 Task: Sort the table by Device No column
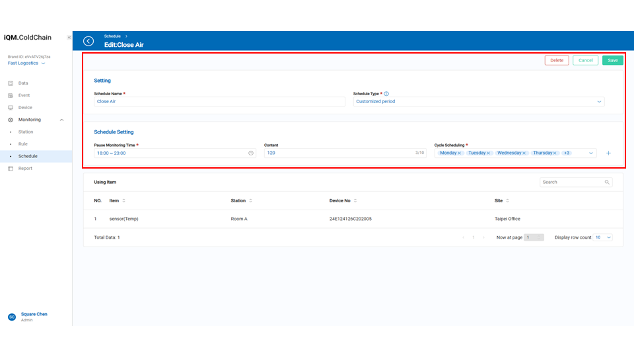pos(355,201)
